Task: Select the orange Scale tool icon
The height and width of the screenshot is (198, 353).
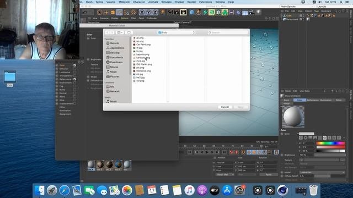Action: (x=113, y=12)
